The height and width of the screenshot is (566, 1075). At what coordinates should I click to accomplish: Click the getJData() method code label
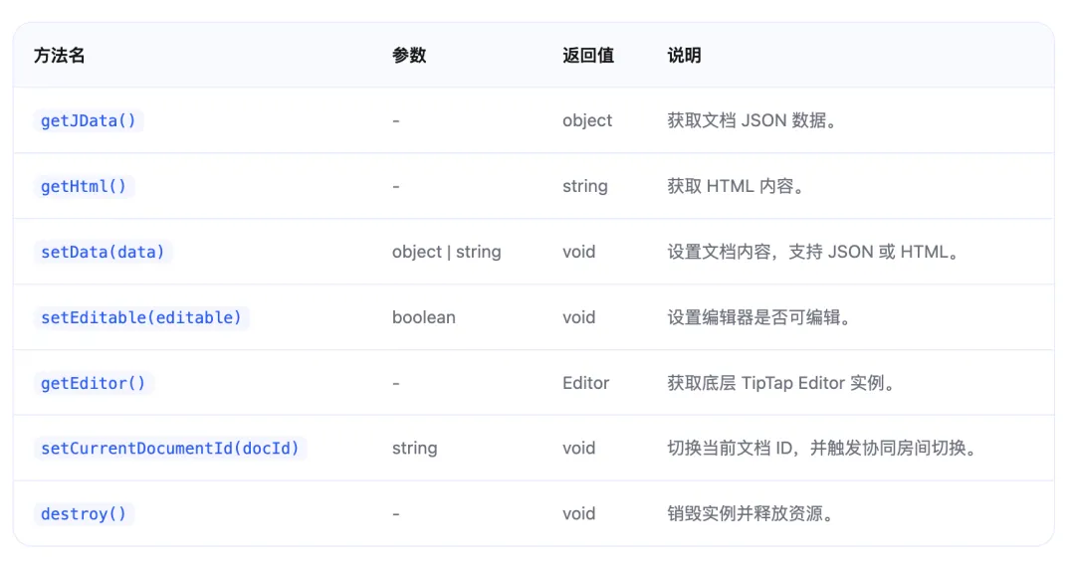click(x=89, y=121)
